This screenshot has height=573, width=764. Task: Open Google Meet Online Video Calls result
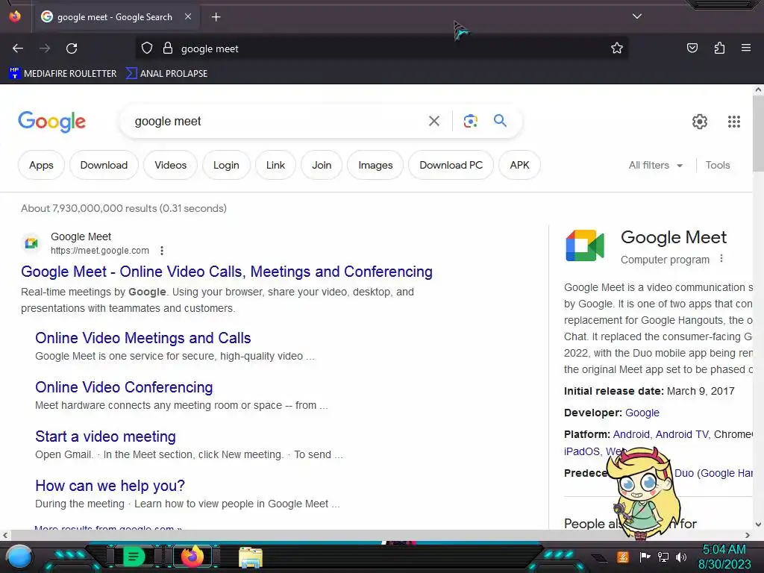pyautogui.click(x=227, y=272)
